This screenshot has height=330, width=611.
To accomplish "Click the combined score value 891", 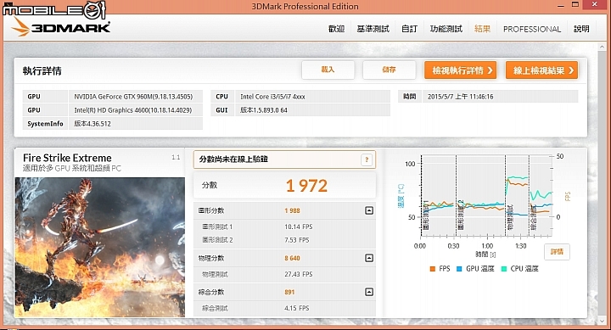I will 289,292.
